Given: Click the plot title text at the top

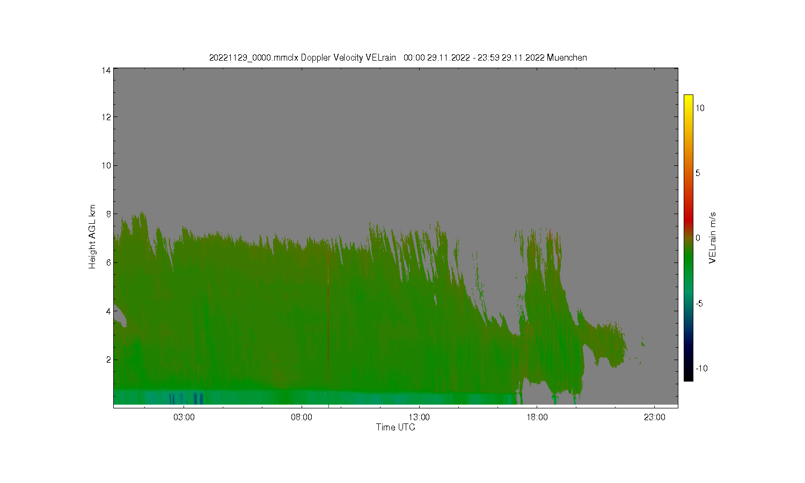Looking at the screenshot, I should (x=398, y=57).
